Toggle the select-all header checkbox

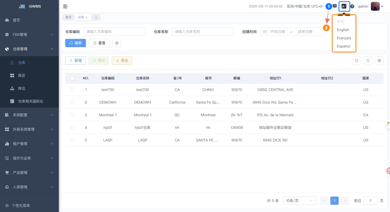[72, 78]
